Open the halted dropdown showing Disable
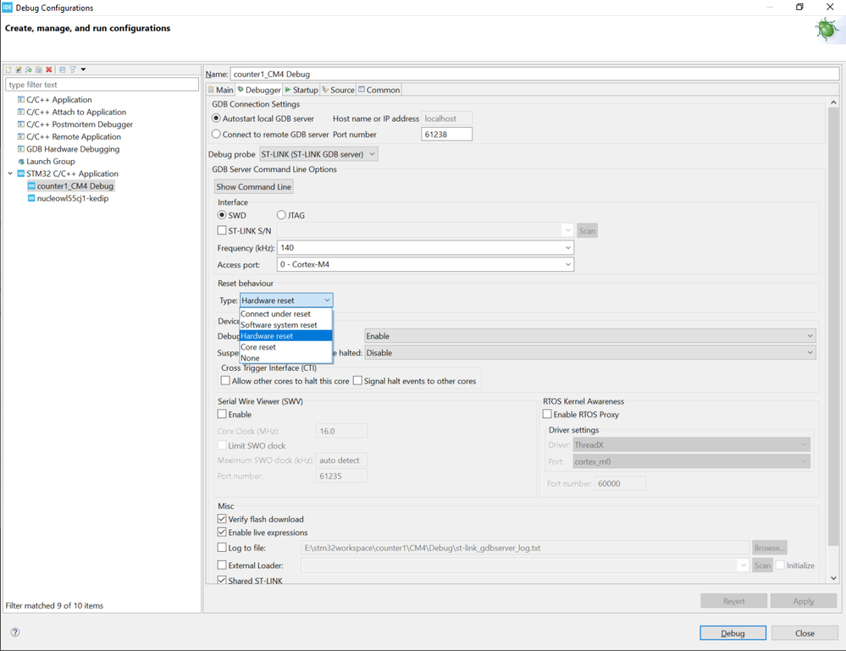Screen dimensions: 846x651 pyautogui.click(x=589, y=353)
